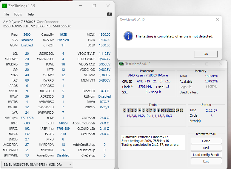The height and width of the screenshot is (169, 231).
Task: Click the Mail button in TestMem5
Action: (x=206, y=148)
